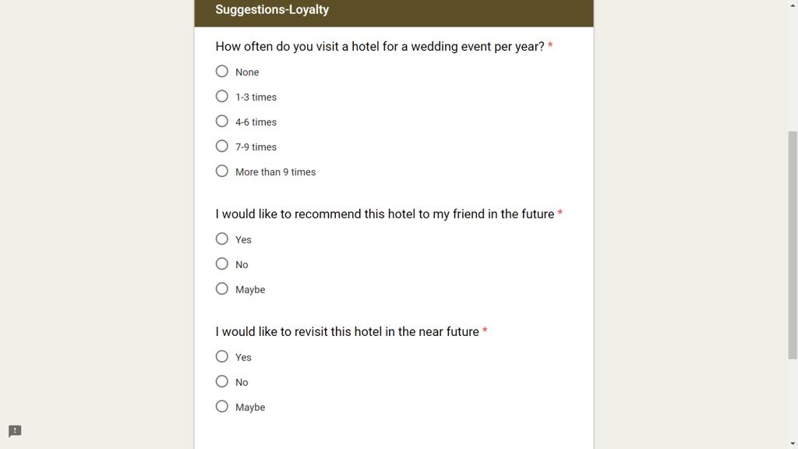798x449 pixels.
Task: Choose Yes for revisiting this hotel
Action: coord(222,356)
